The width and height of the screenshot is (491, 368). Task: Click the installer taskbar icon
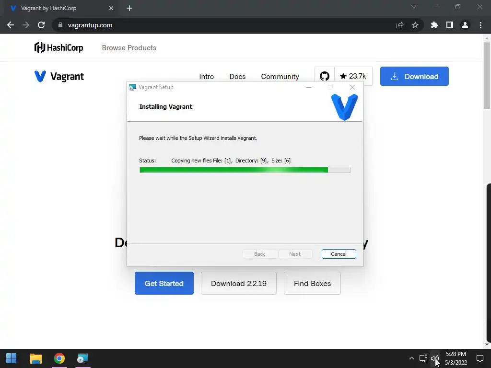82,358
